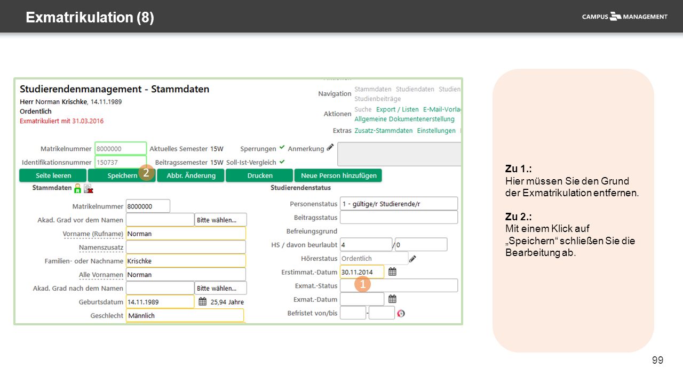
Task: Click the 'Studierendenstatus' section heading
Action: coord(301,188)
